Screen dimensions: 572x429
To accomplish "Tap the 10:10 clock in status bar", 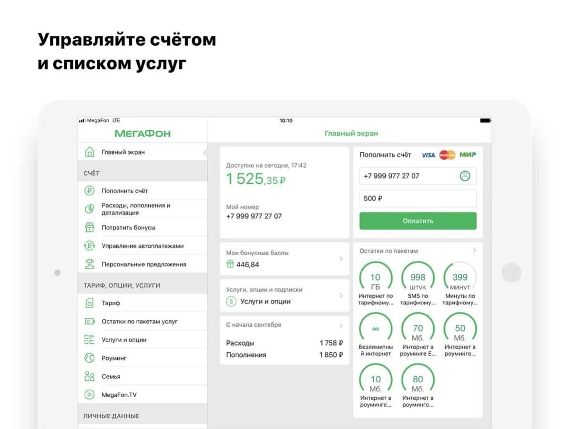I will [286, 121].
